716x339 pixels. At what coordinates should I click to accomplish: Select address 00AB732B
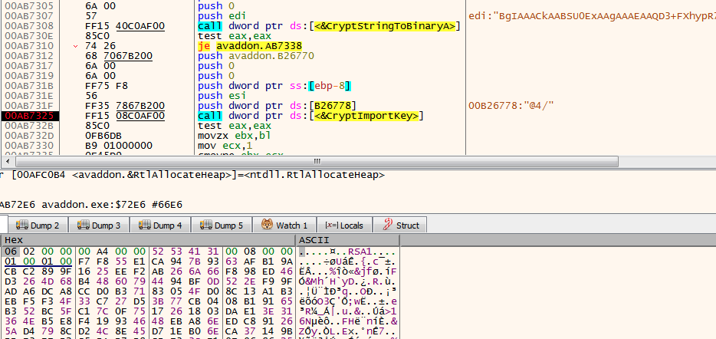[x=29, y=126]
